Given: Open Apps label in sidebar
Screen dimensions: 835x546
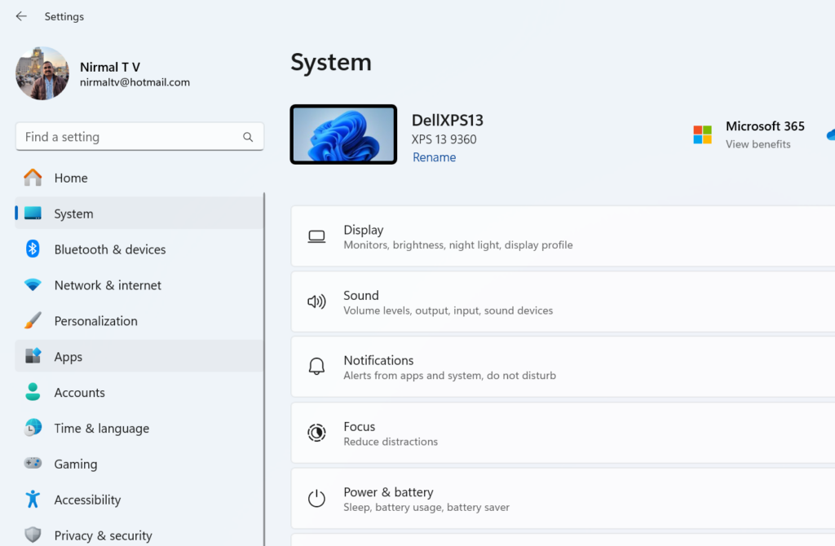Looking at the screenshot, I should click(x=68, y=357).
